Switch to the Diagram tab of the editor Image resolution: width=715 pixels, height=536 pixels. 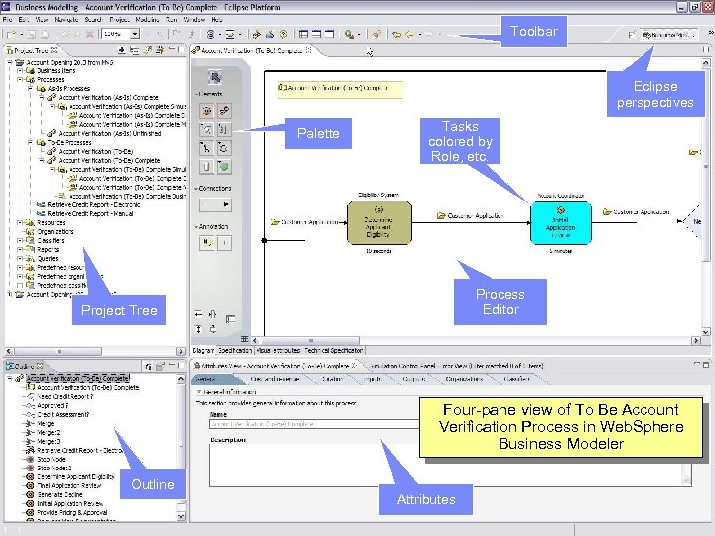tap(203, 351)
